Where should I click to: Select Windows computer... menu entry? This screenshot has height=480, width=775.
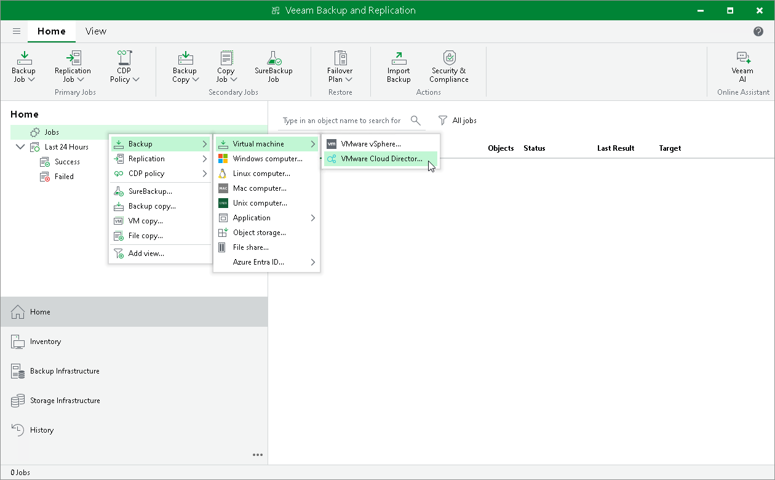tap(266, 159)
